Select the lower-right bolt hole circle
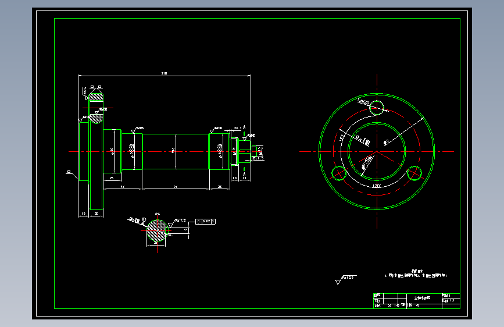504x327 pixels. click(414, 173)
